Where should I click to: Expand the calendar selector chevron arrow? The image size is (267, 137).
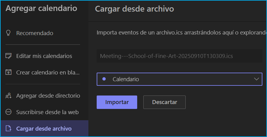pyautogui.click(x=257, y=79)
